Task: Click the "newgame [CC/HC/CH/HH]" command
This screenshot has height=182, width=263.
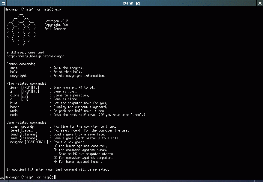Action: [x=29, y=142]
